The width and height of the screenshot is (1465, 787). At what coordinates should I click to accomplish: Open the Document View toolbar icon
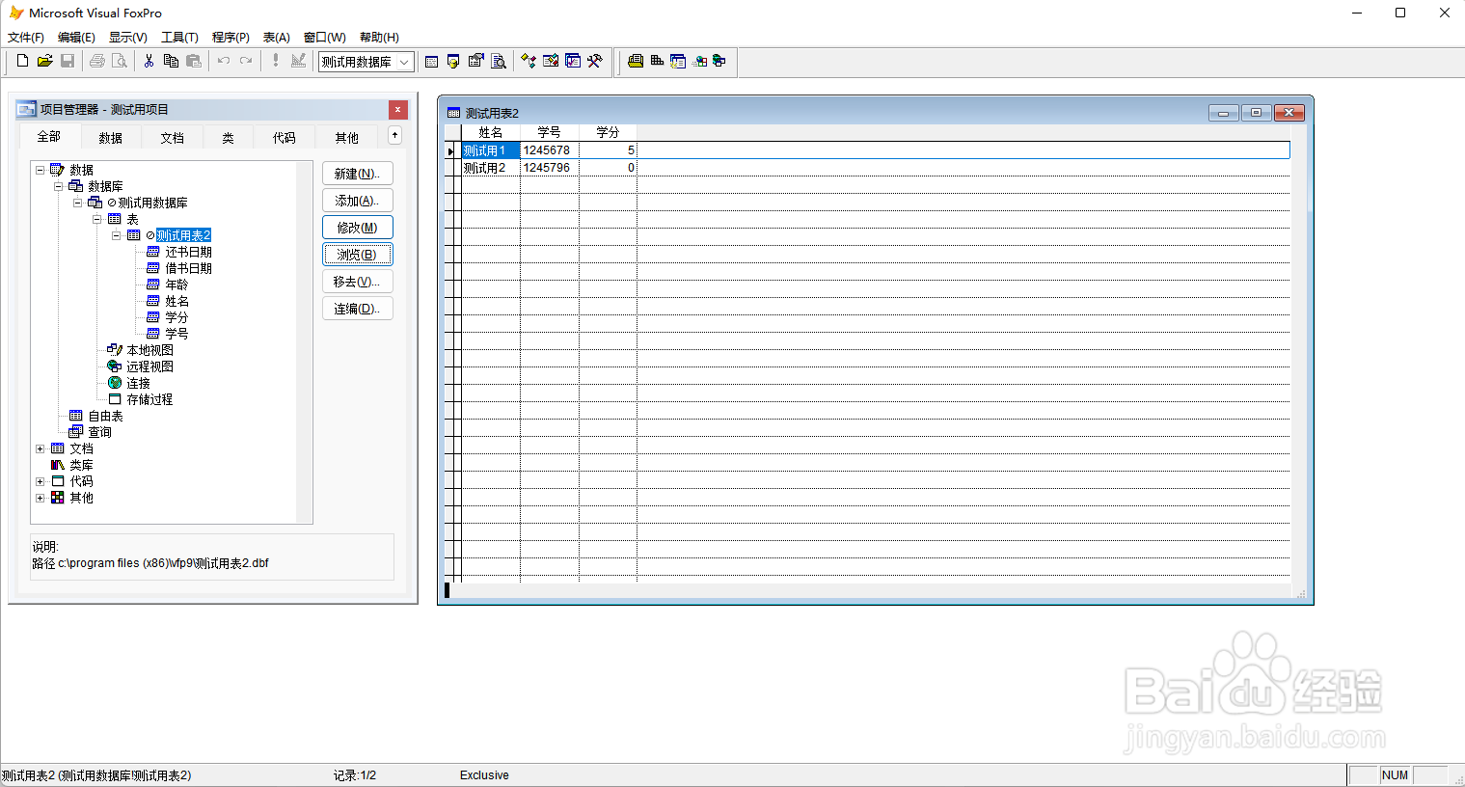point(499,62)
